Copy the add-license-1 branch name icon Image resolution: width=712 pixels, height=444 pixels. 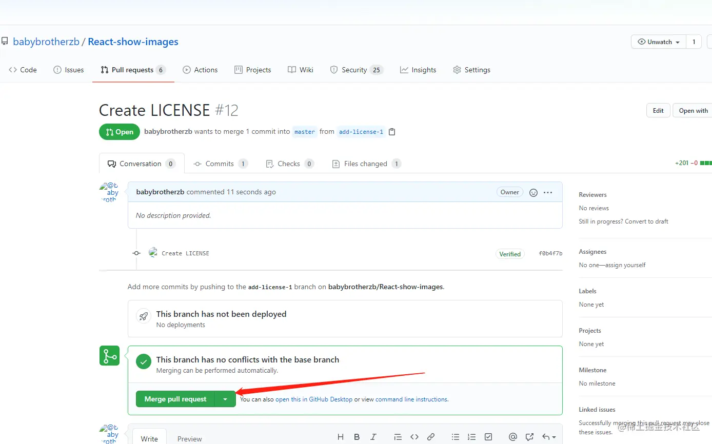click(392, 132)
